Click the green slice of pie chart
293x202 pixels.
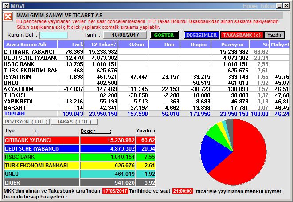pos(218,135)
